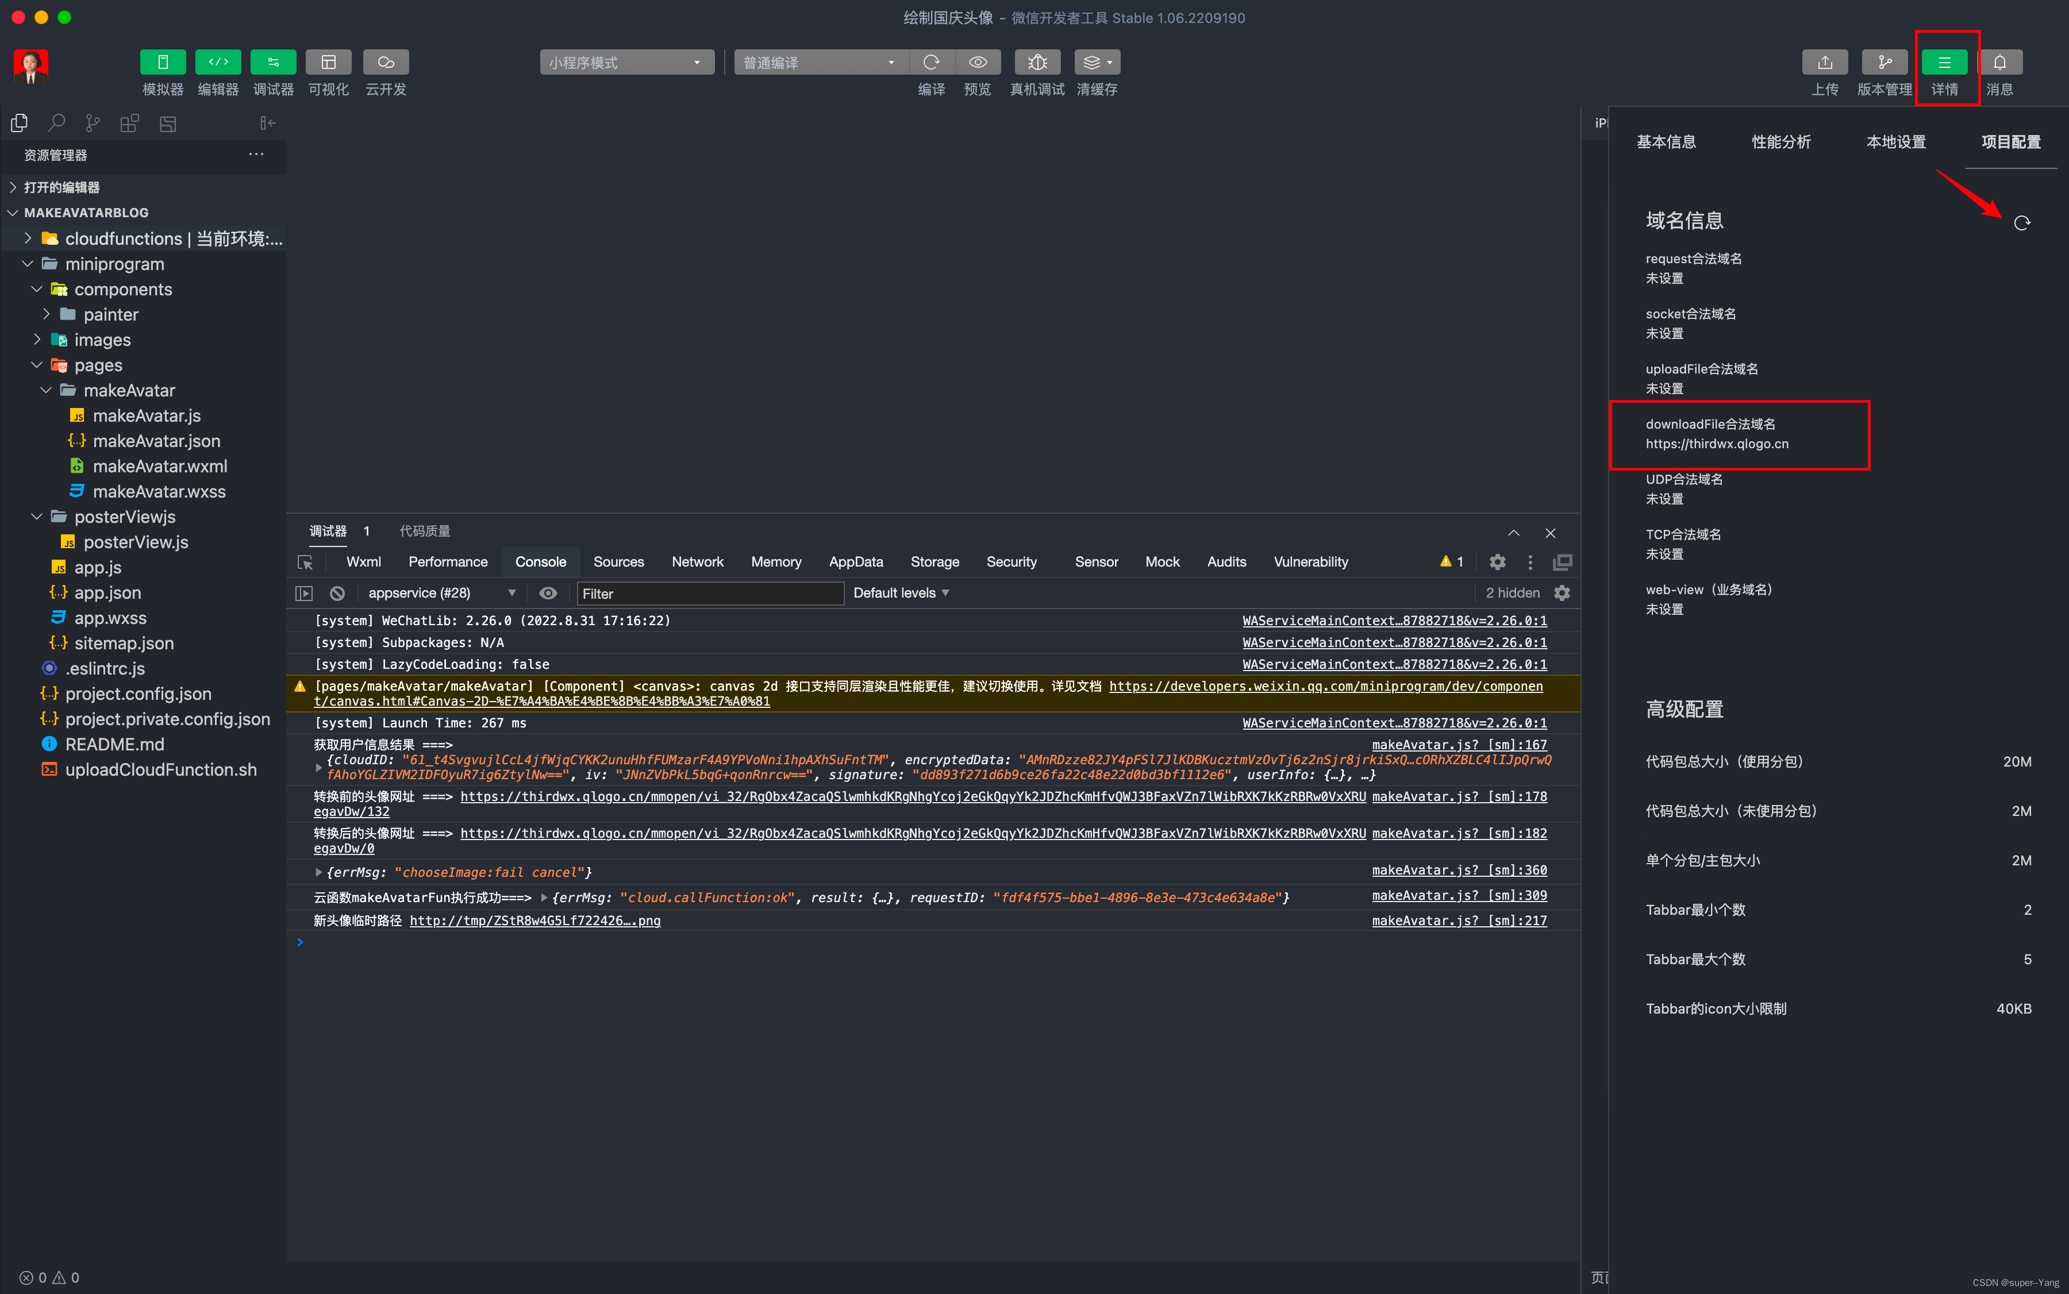Screen dimensions: 2069x1294
Task: Toggle the Editor (编辑器) panel button
Action: (218, 61)
